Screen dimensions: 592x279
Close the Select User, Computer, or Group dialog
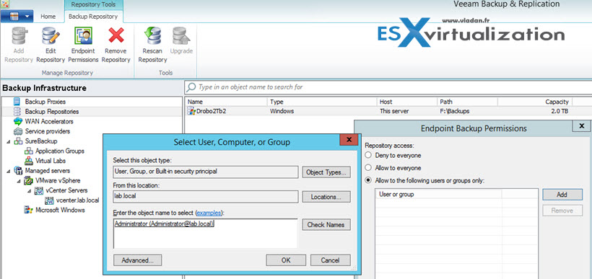click(349, 141)
